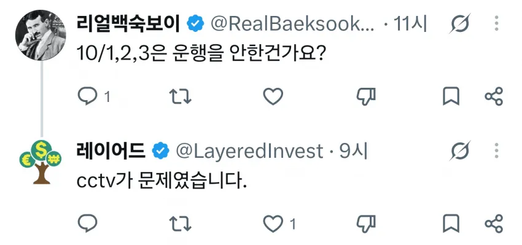The height and width of the screenshot is (245, 522).
Task: Downvote 레이어드's reply
Action: (366, 224)
